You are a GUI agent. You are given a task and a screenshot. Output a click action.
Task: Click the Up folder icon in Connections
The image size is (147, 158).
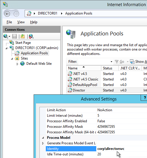pyautogui.click(x=23, y=36)
